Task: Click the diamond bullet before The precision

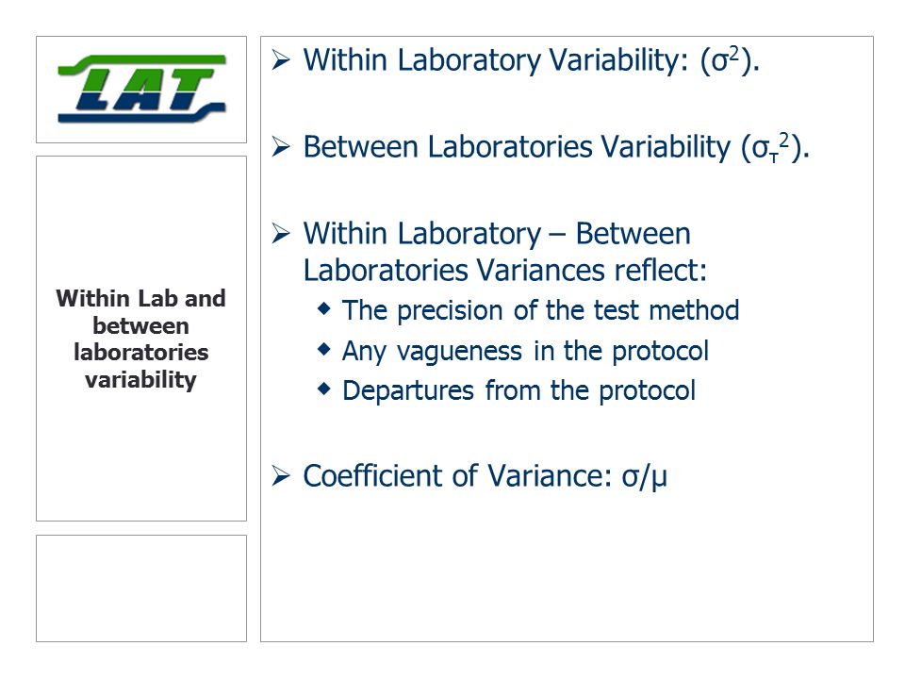Action: (324, 309)
